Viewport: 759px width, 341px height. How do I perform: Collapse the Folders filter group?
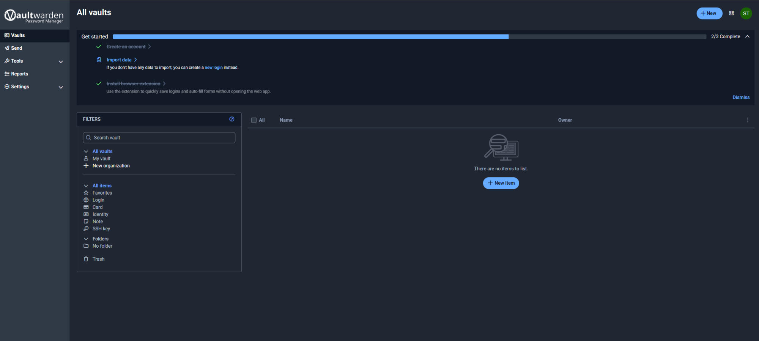86,239
